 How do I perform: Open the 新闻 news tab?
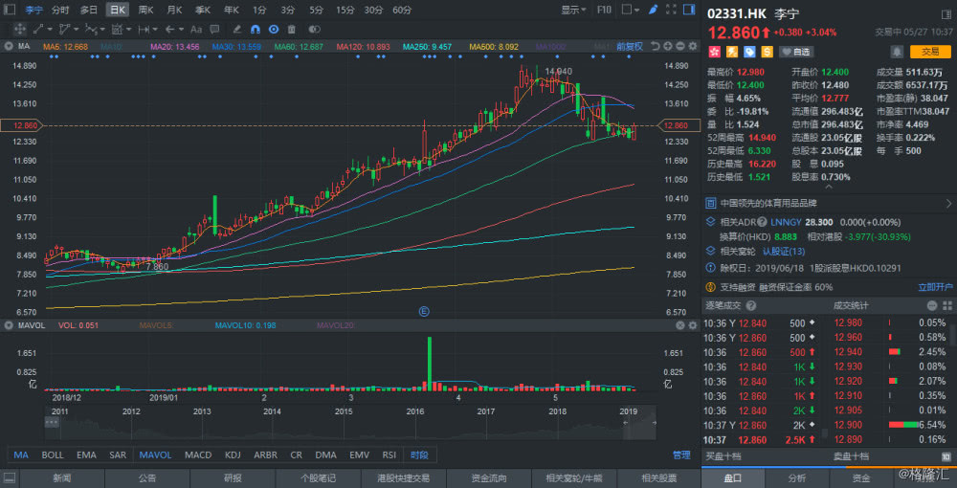click(61, 478)
